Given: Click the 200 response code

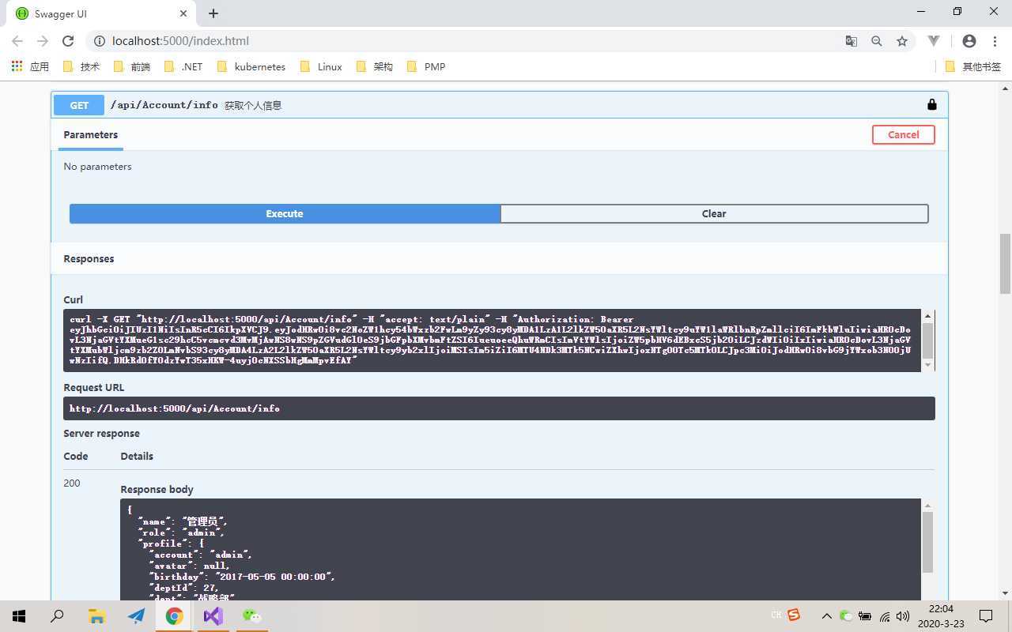Looking at the screenshot, I should [72, 483].
